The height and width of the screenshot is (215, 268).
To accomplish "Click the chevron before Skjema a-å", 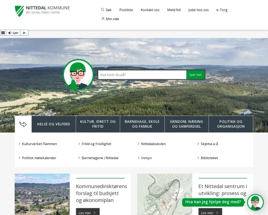I will coord(198,144).
